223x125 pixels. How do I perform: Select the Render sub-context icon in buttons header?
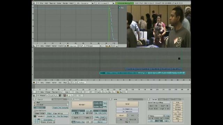coord(65,95)
